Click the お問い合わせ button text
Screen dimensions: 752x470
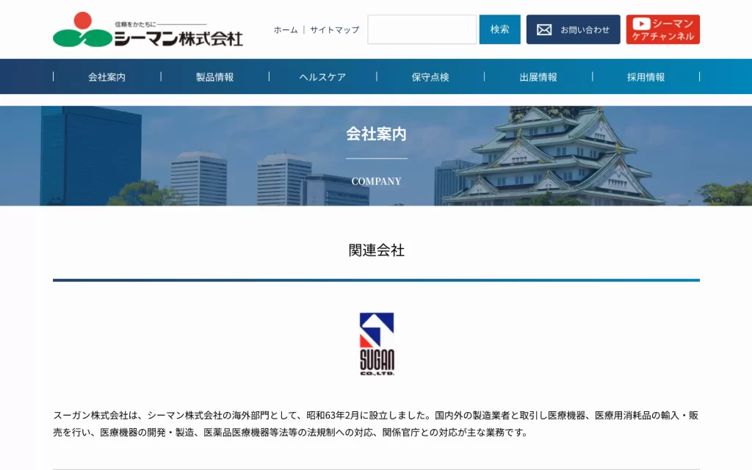pos(585,30)
